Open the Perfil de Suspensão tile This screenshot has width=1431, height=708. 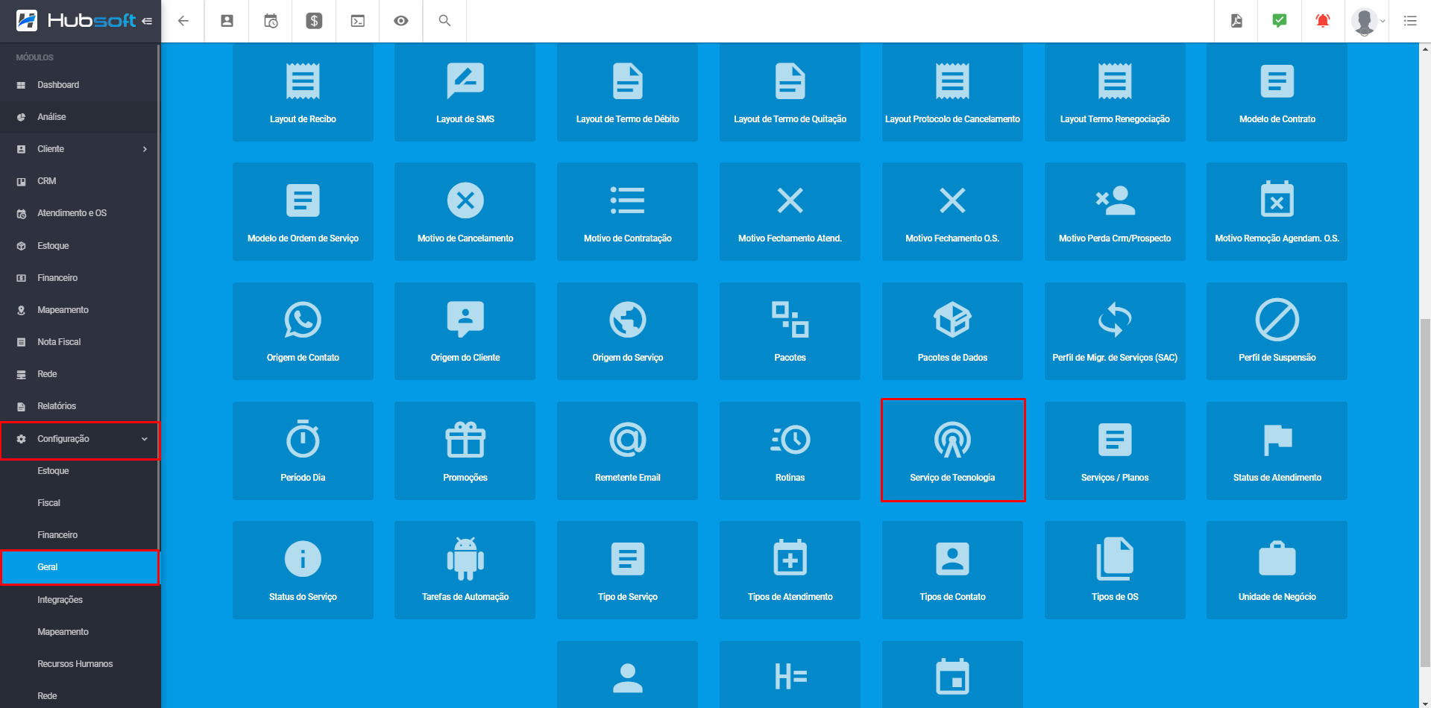[x=1277, y=331]
